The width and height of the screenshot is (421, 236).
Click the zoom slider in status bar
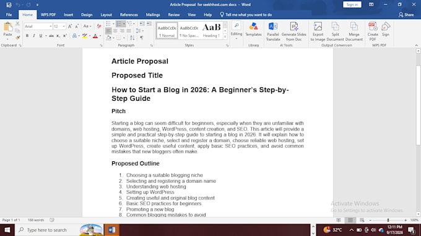[x=388, y=220]
